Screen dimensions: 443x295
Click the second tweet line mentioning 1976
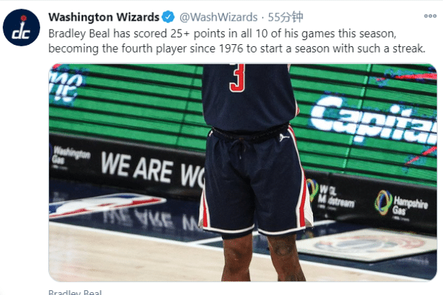[x=237, y=48]
